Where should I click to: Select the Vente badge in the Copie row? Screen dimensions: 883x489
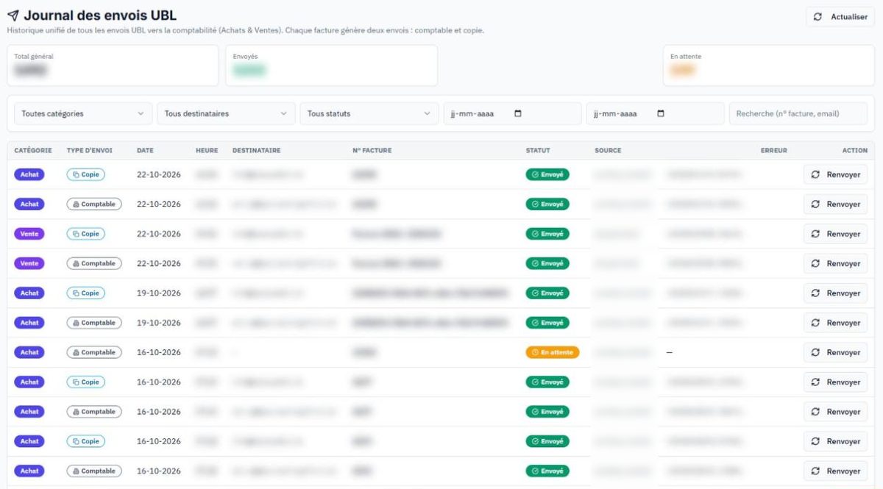[29, 234]
